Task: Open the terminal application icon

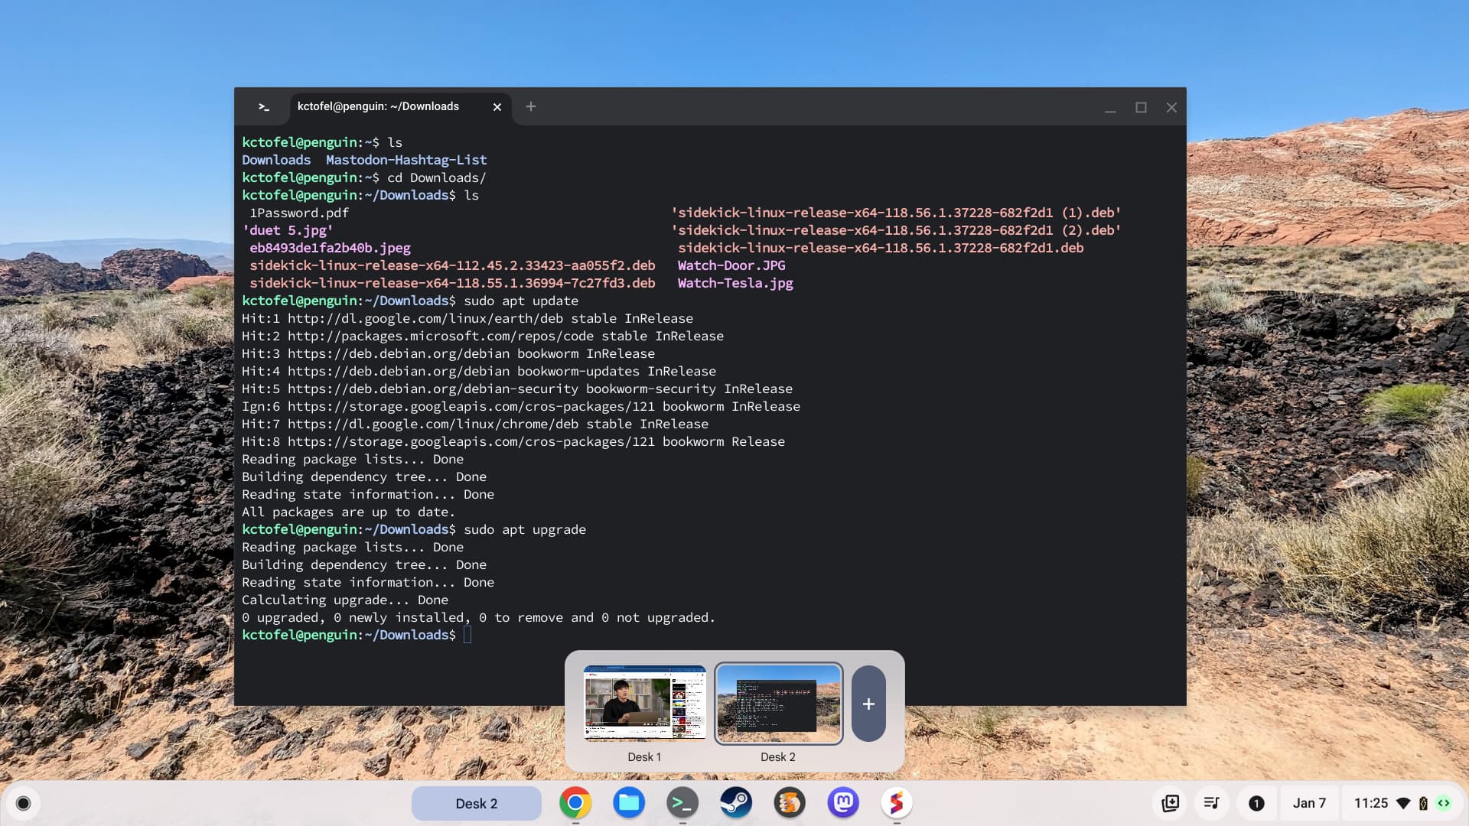Action: click(682, 804)
